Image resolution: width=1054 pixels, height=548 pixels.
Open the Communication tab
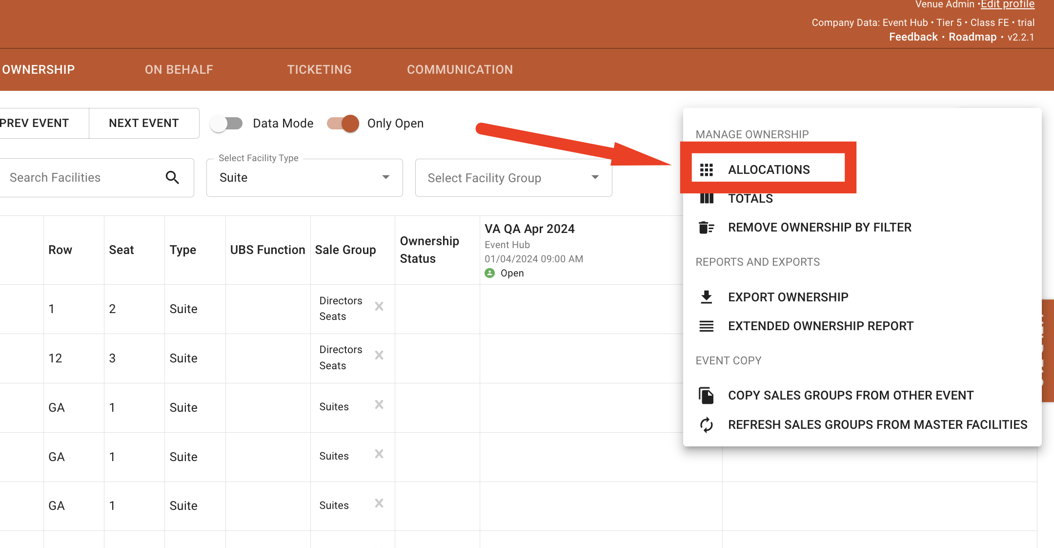pyautogui.click(x=460, y=69)
